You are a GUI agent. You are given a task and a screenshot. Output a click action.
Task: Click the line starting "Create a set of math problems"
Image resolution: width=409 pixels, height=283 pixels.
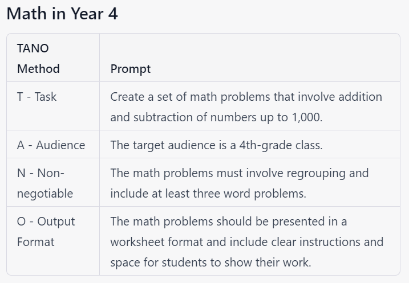[x=246, y=97]
